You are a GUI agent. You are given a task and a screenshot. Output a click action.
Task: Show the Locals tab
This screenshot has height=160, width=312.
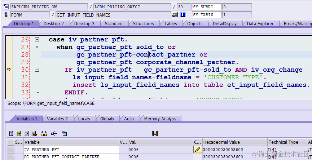pos(84,119)
